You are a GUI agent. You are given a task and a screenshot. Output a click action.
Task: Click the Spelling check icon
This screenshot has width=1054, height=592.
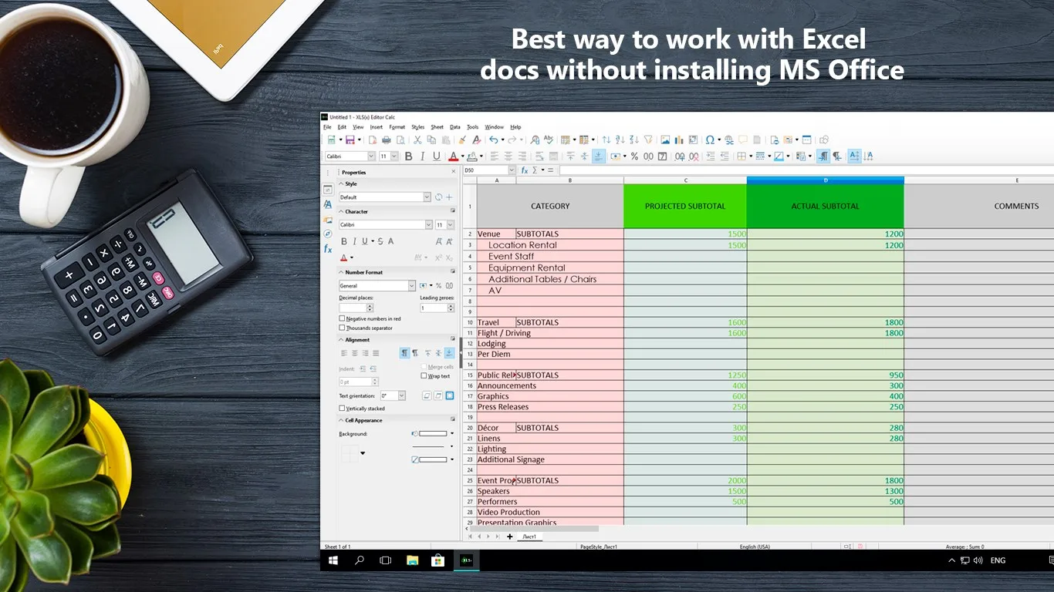click(x=549, y=140)
